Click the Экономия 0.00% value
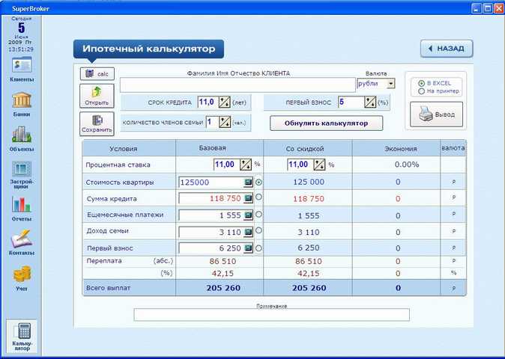Viewport: 505px width, 359px height. tap(407, 165)
